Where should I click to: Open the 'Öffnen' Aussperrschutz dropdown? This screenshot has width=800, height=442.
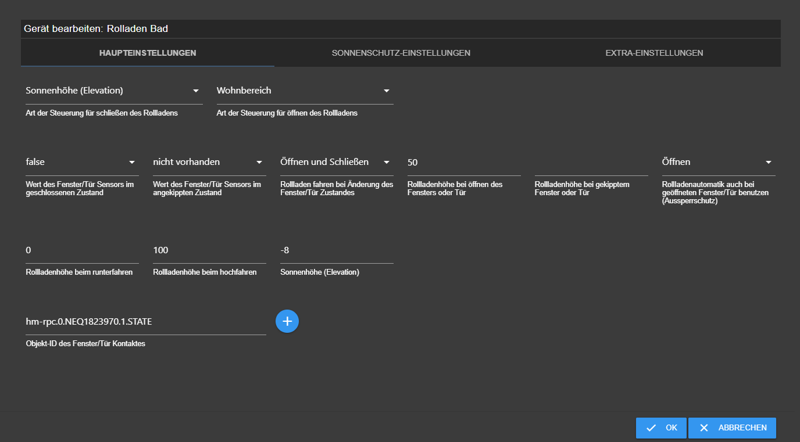[719, 163]
